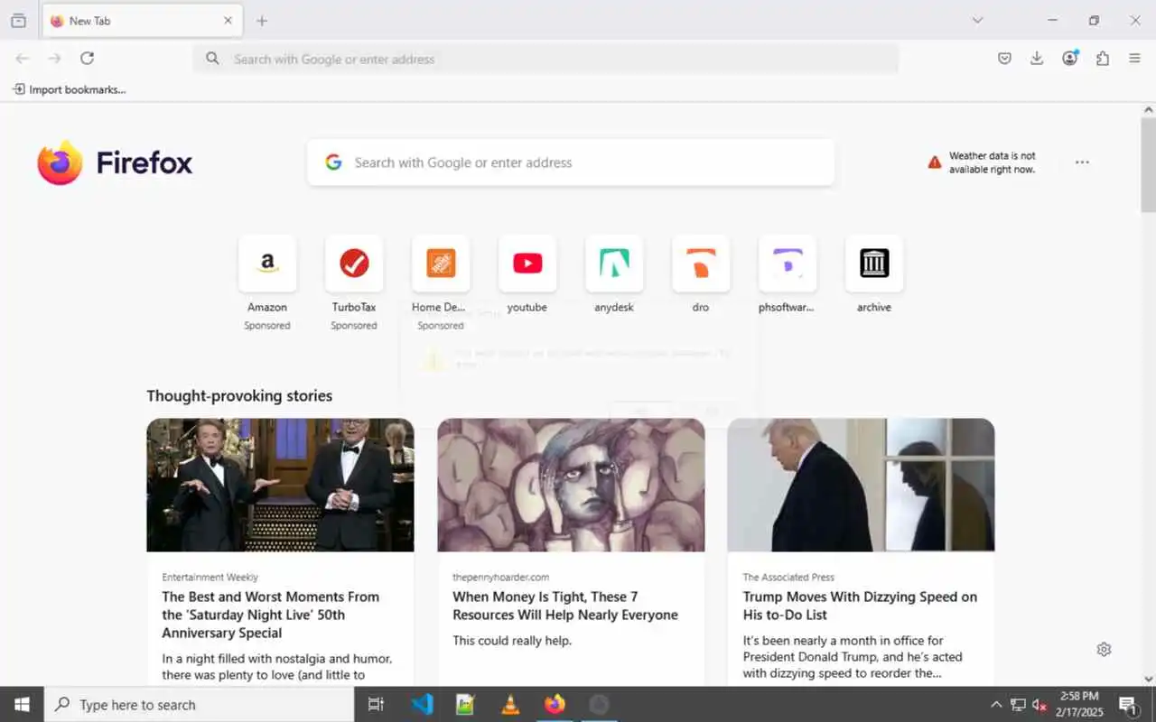Read The Best and Worst Moments headline
1156x722 pixels.
[x=271, y=615]
